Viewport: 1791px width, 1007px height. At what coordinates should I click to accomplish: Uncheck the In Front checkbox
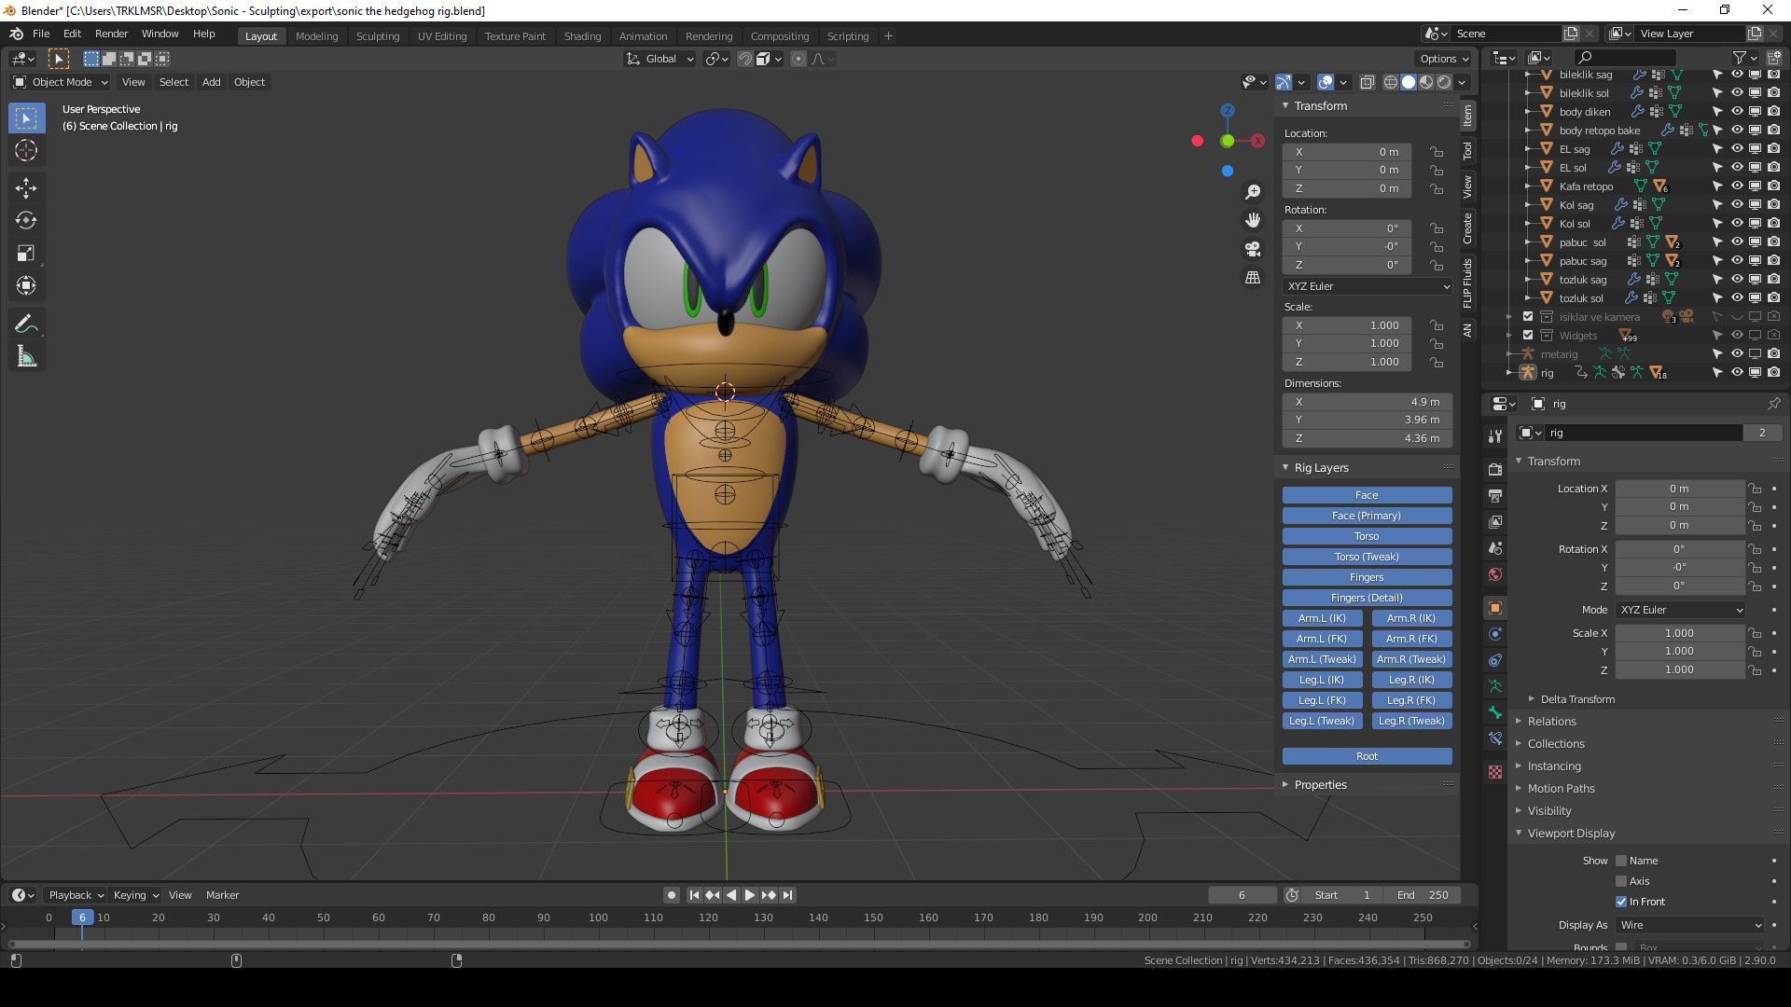[1621, 902]
